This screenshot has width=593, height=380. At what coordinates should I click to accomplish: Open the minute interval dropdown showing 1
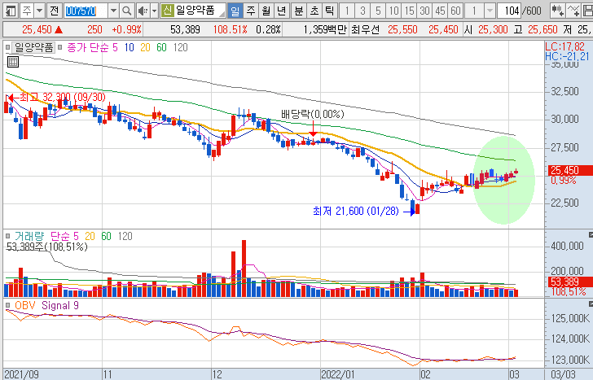(x=490, y=11)
